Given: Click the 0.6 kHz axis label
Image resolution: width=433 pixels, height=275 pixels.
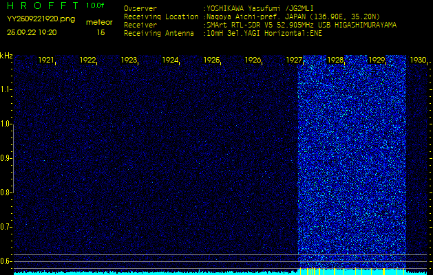Looking at the screenshot, I should tap(5, 261).
